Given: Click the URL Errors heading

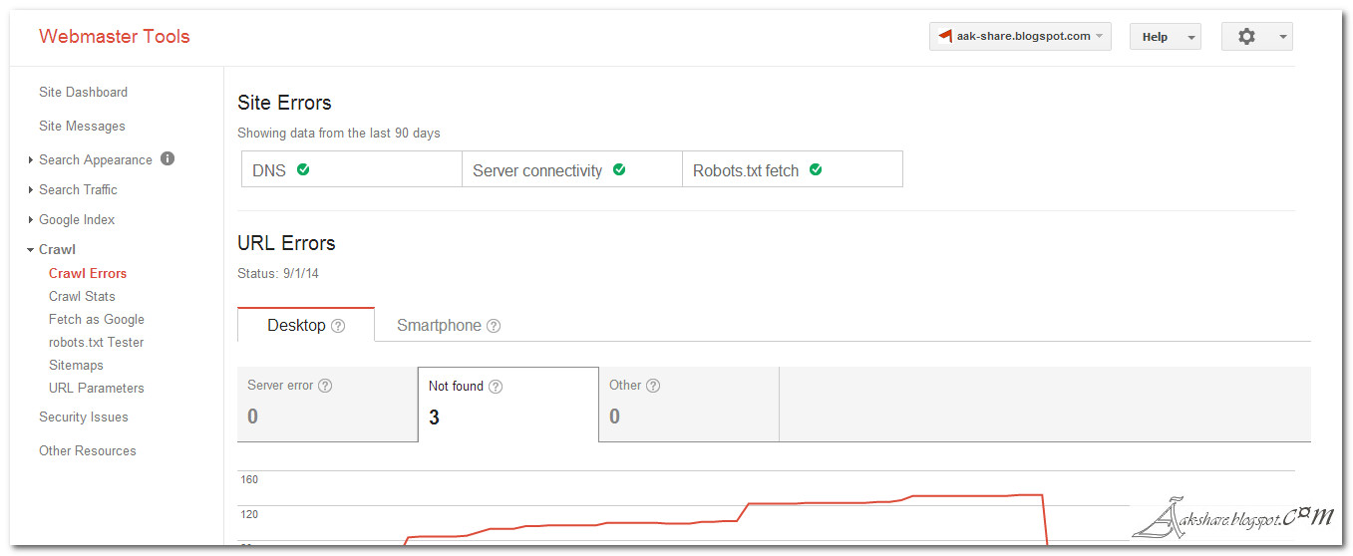Looking at the screenshot, I should coord(286,243).
